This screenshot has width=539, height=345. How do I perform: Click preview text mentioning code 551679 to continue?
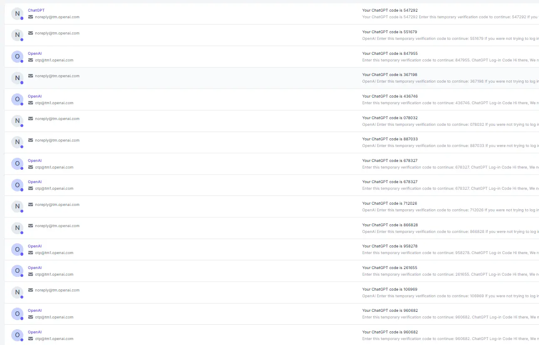(x=450, y=39)
